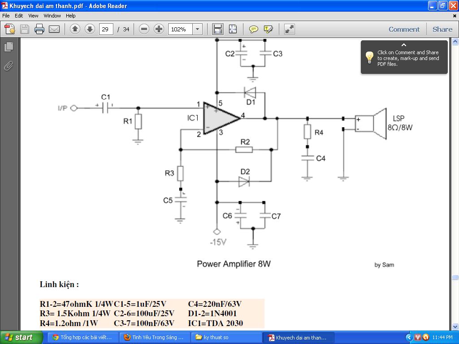
Task: Switch to Firefox Tình Yêu Trong Sáng window
Action: click(155, 337)
